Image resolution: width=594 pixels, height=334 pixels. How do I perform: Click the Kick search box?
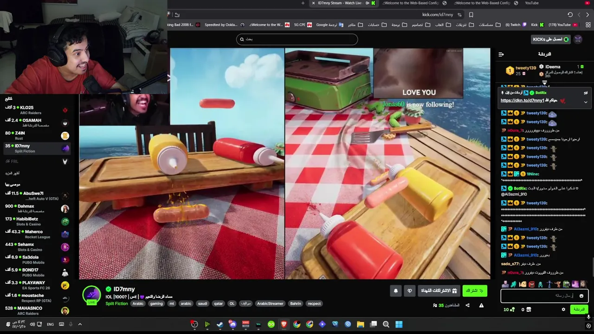tap(297, 39)
